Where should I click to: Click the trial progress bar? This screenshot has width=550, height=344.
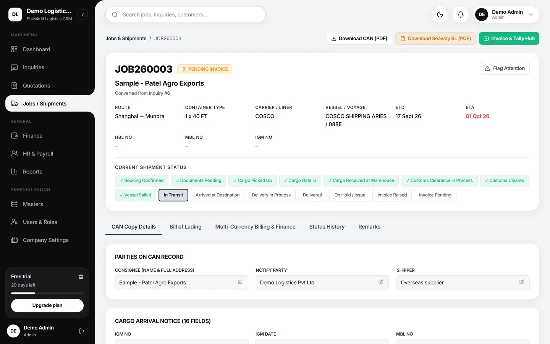[47, 293]
